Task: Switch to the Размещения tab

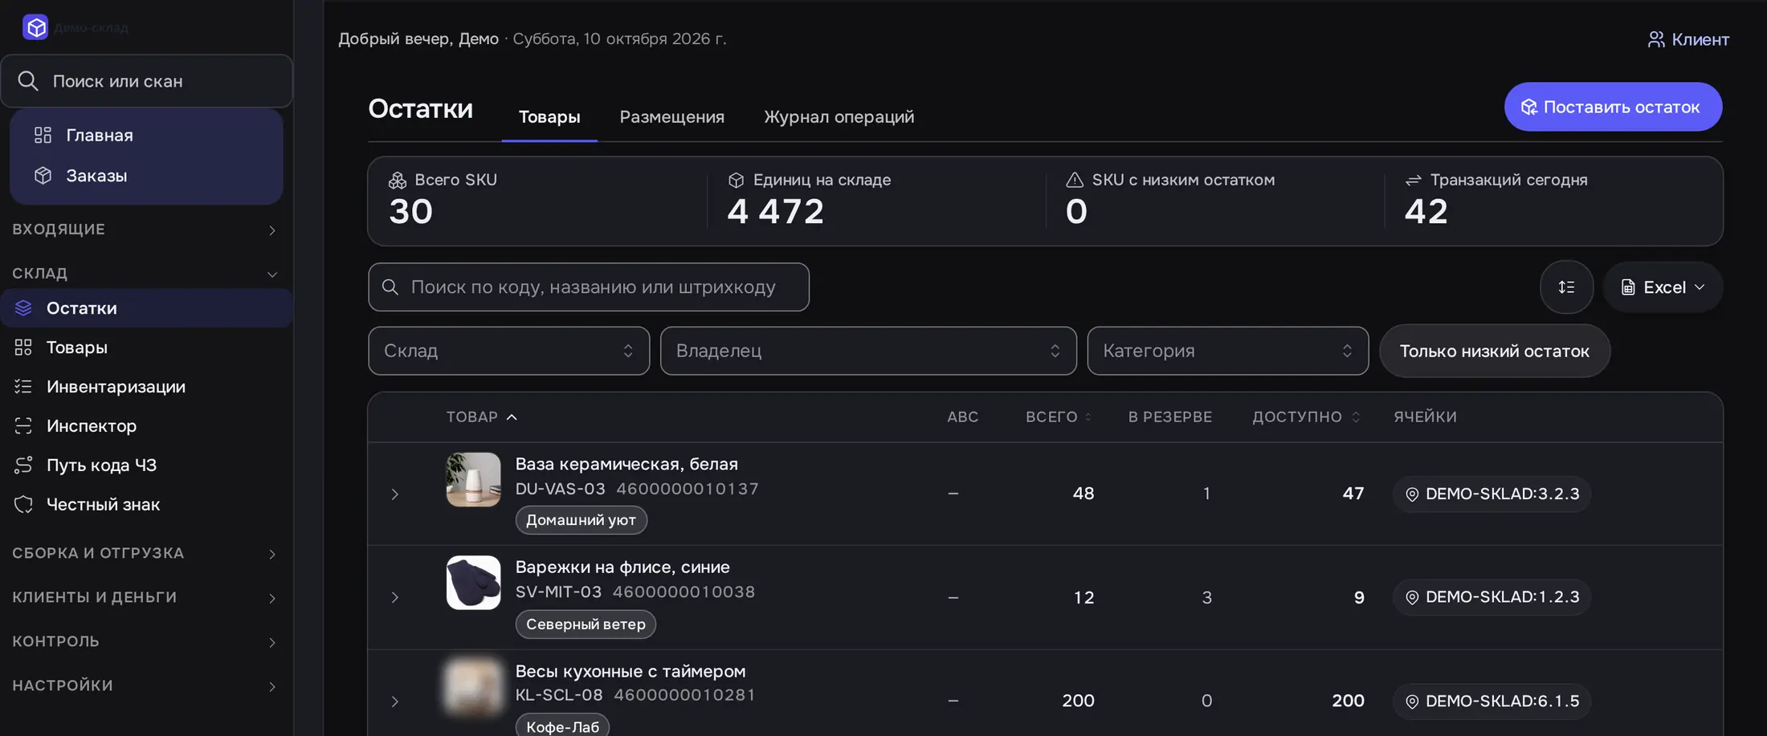Action: 672,117
